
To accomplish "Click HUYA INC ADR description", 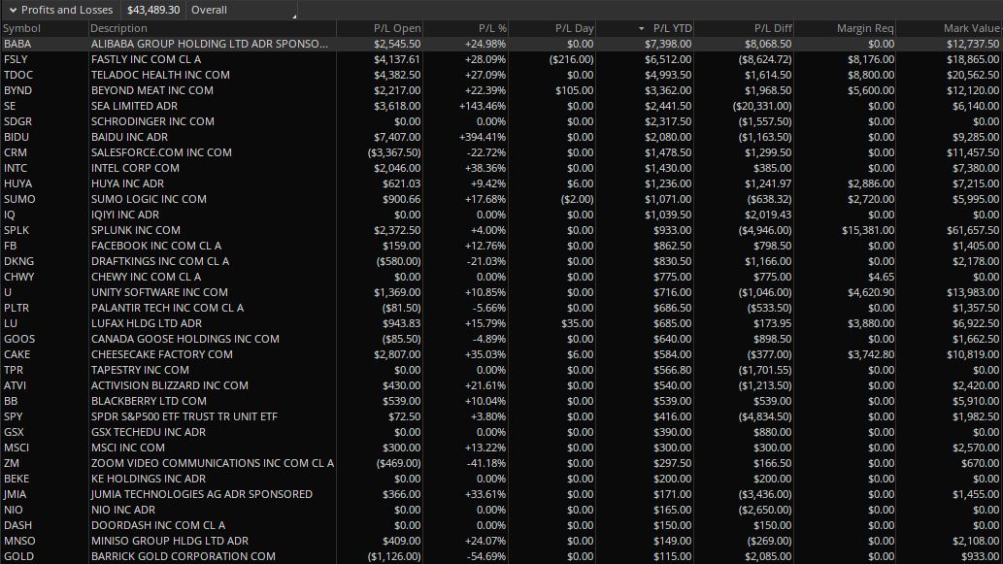I will point(128,183).
